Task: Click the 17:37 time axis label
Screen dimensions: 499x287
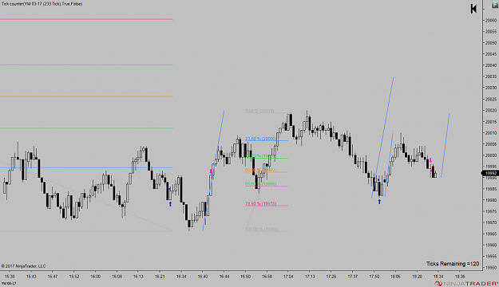Action: point(353,277)
